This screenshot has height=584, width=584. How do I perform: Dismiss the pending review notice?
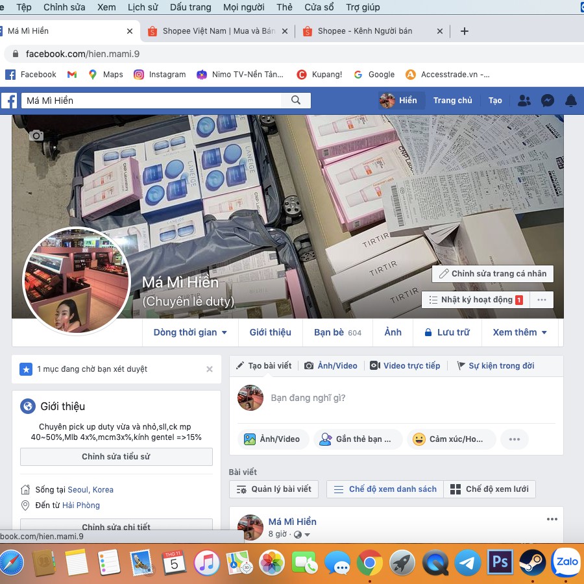pos(209,369)
